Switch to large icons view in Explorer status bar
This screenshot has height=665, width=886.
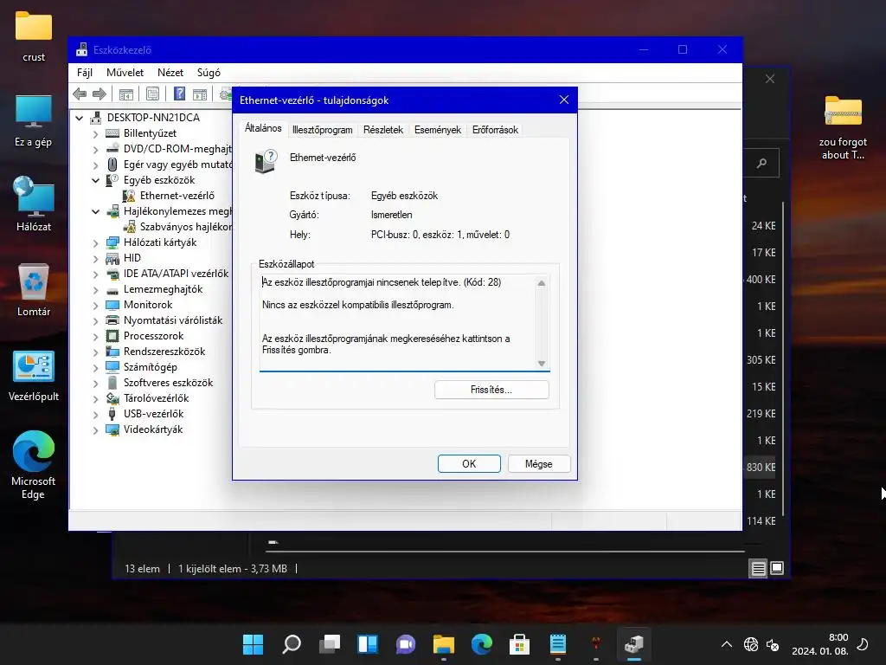click(777, 568)
